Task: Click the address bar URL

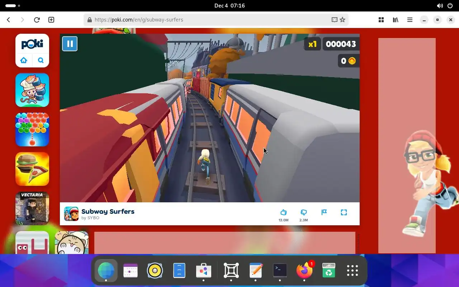Action: pos(139,20)
